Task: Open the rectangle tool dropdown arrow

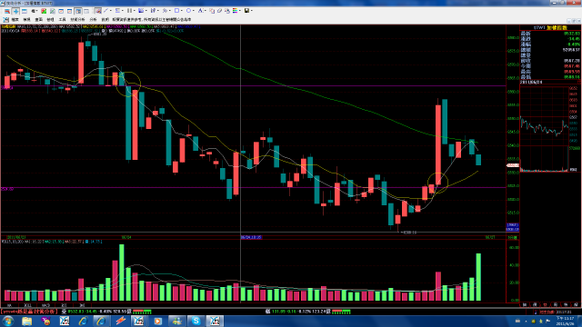Action: [x=182, y=11]
